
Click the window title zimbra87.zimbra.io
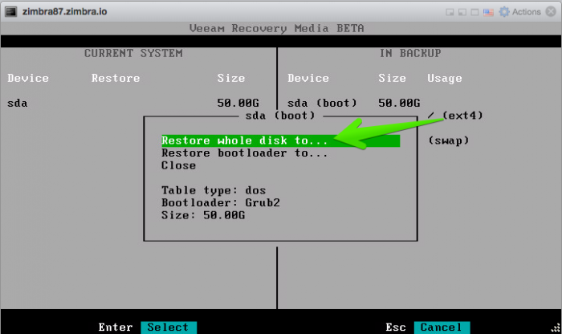click(x=64, y=12)
